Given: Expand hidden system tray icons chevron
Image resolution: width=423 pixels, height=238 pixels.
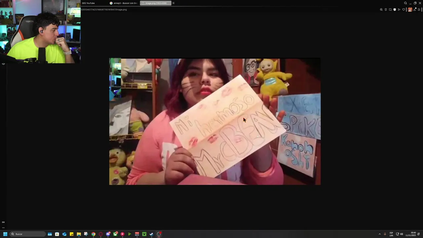Looking at the screenshot, I should (x=379, y=234).
